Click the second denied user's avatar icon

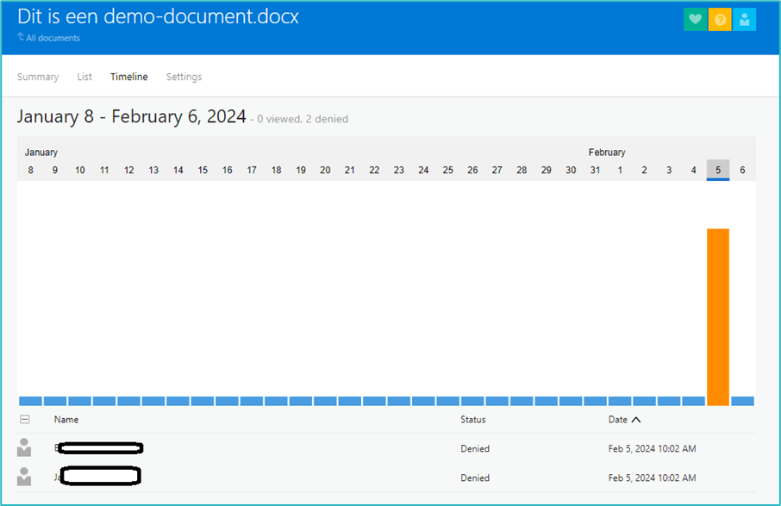point(24,477)
